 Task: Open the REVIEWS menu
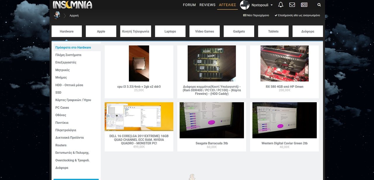(207, 5)
